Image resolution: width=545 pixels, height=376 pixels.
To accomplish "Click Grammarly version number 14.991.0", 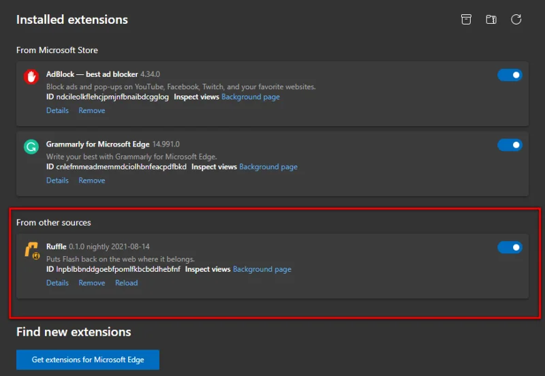I will tap(166, 144).
